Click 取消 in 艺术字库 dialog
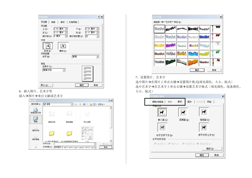Screen dimensions: 252x178 (x=214, y=70)
